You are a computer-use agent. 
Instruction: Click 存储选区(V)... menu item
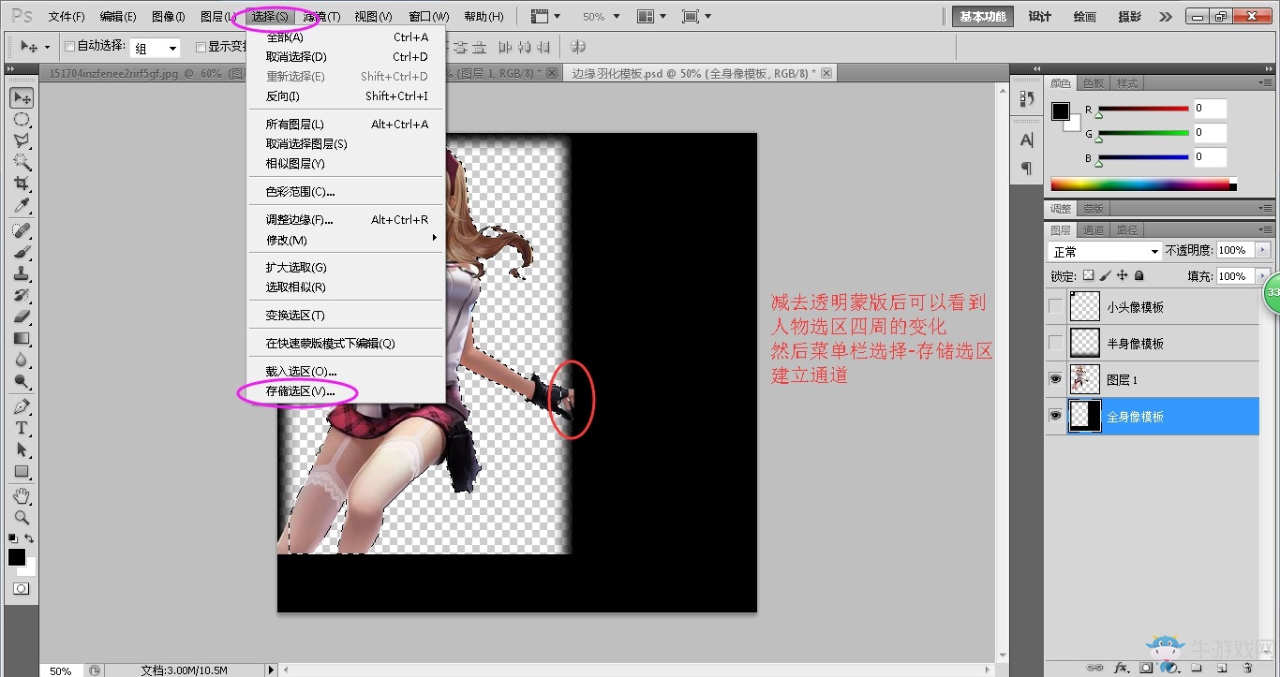[x=346, y=391]
